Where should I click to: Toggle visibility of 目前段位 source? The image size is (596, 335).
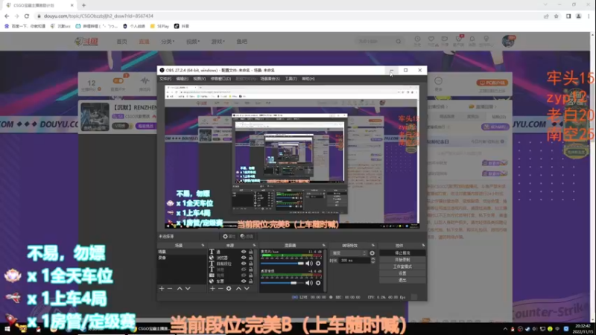pyautogui.click(x=244, y=264)
